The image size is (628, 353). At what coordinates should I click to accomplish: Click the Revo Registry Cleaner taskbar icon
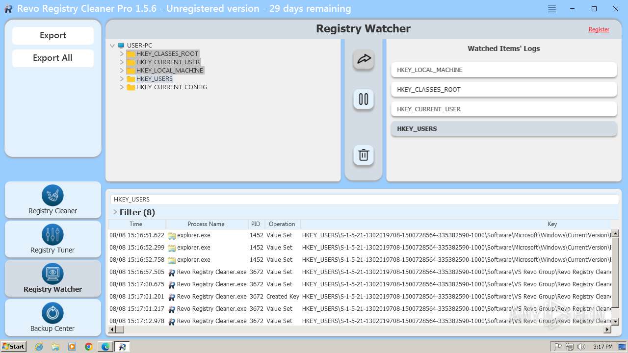122,347
